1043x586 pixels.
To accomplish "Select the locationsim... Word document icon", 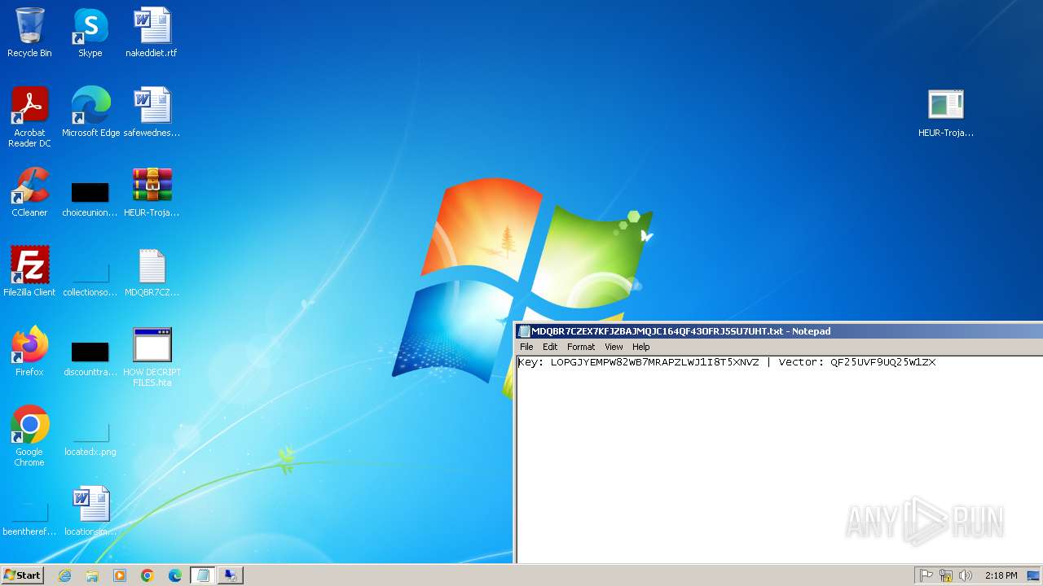I will point(90,511).
